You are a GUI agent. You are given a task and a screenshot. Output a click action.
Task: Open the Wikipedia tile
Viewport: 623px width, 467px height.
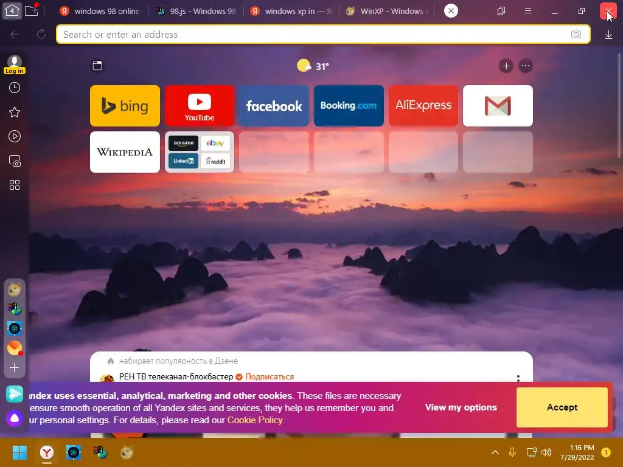125,152
